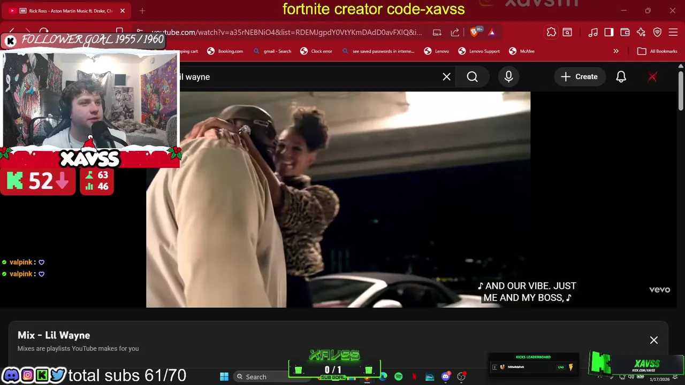Open Microsoft Edge from the taskbar
Image resolution: width=685 pixels, height=385 pixels.
click(x=383, y=376)
